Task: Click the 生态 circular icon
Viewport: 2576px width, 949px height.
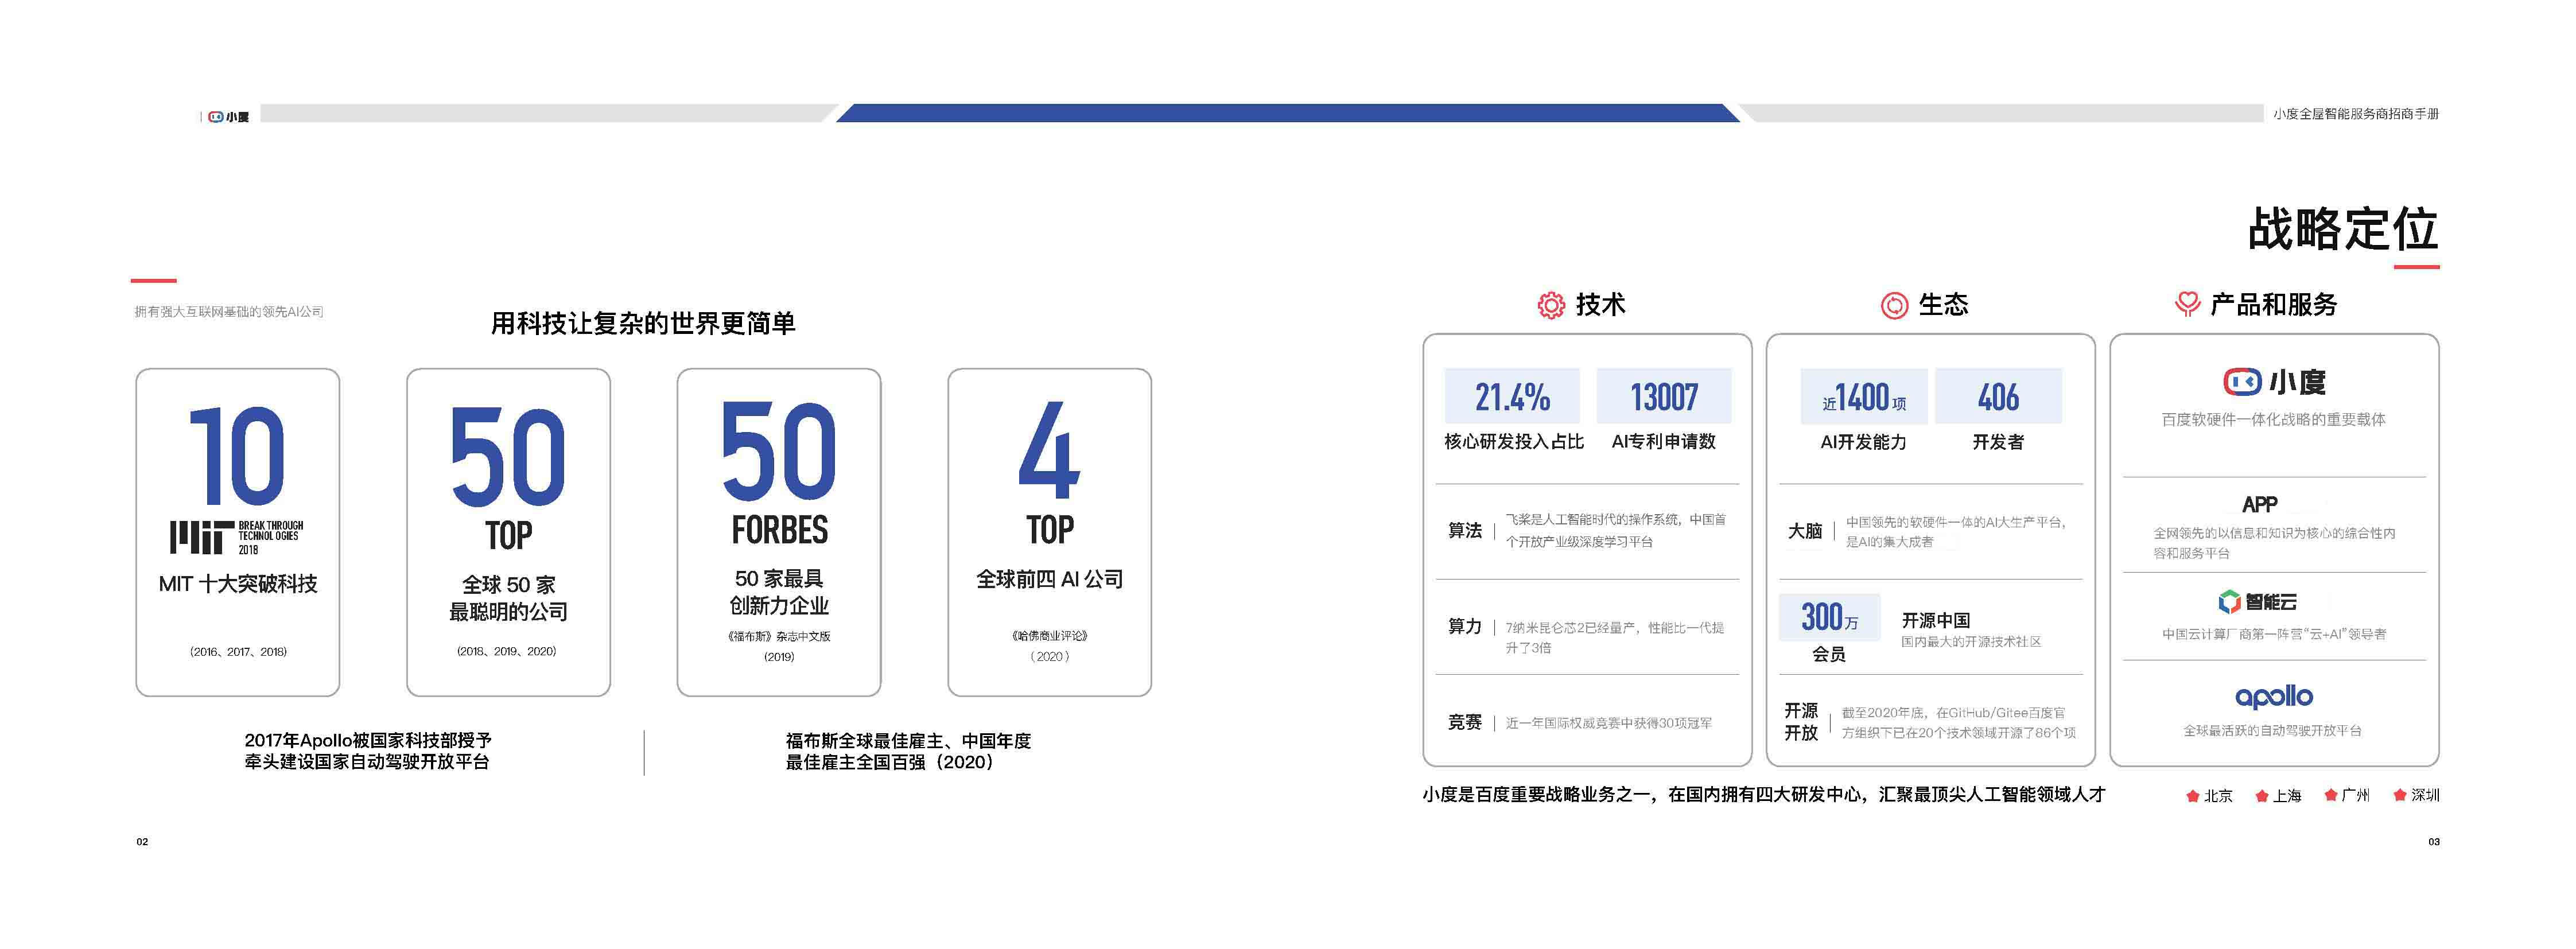Action: pyautogui.click(x=1894, y=305)
